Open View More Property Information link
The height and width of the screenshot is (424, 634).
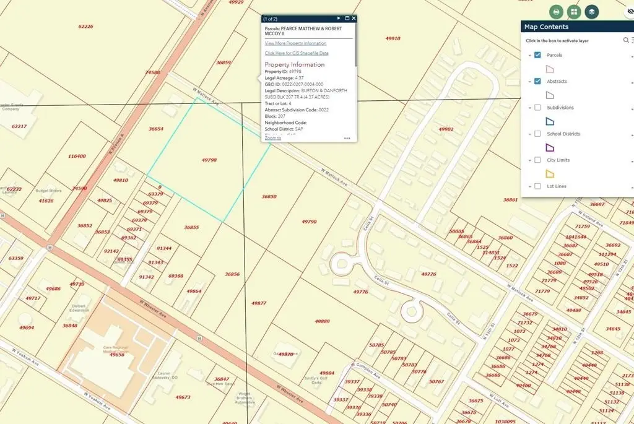[295, 43]
